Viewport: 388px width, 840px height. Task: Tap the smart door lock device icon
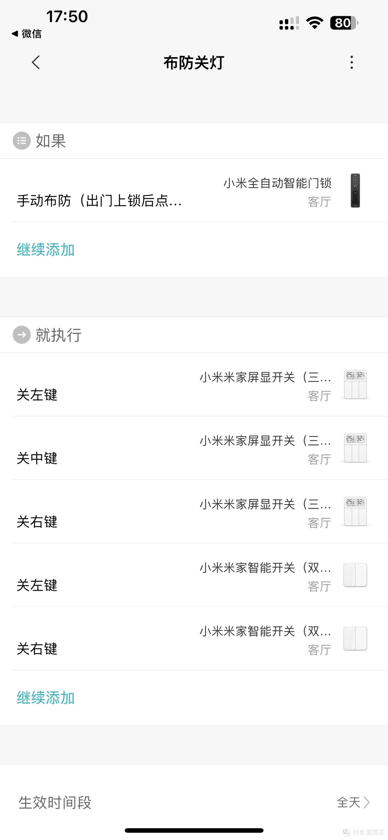click(355, 191)
